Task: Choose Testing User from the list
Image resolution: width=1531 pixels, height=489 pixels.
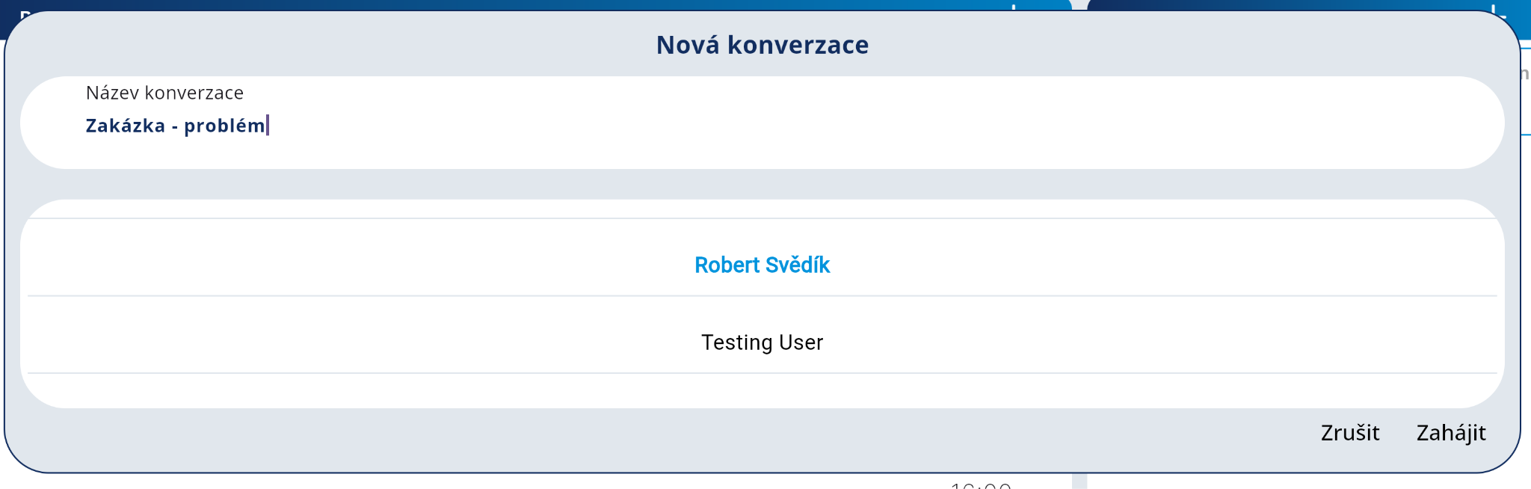Action: tap(762, 342)
